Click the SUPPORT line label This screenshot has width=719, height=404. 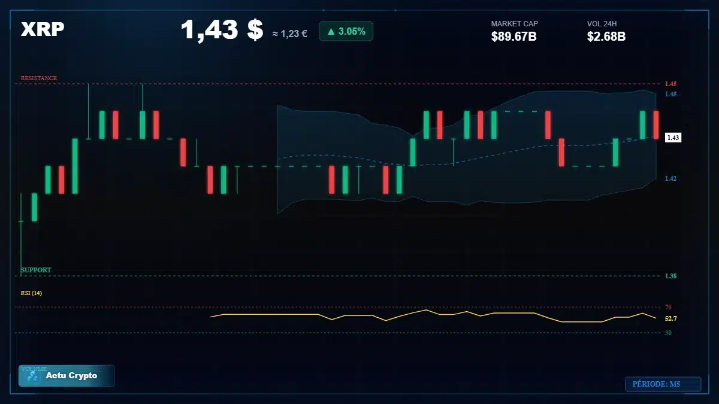click(36, 270)
